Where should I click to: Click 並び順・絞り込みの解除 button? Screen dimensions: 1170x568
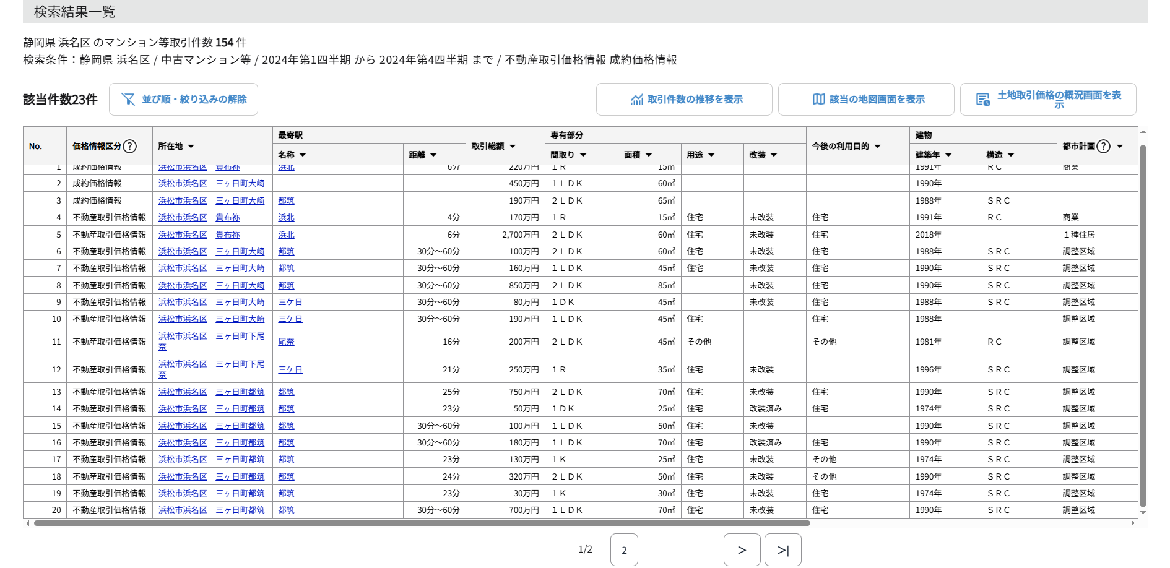(x=183, y=99)
